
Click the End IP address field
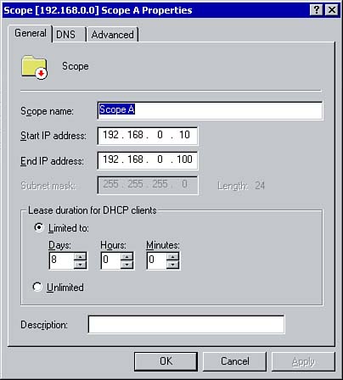(x=148, y=160)
